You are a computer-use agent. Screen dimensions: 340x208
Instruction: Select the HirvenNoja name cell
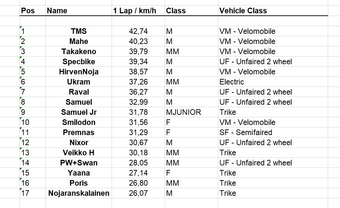tap(78, 72)
